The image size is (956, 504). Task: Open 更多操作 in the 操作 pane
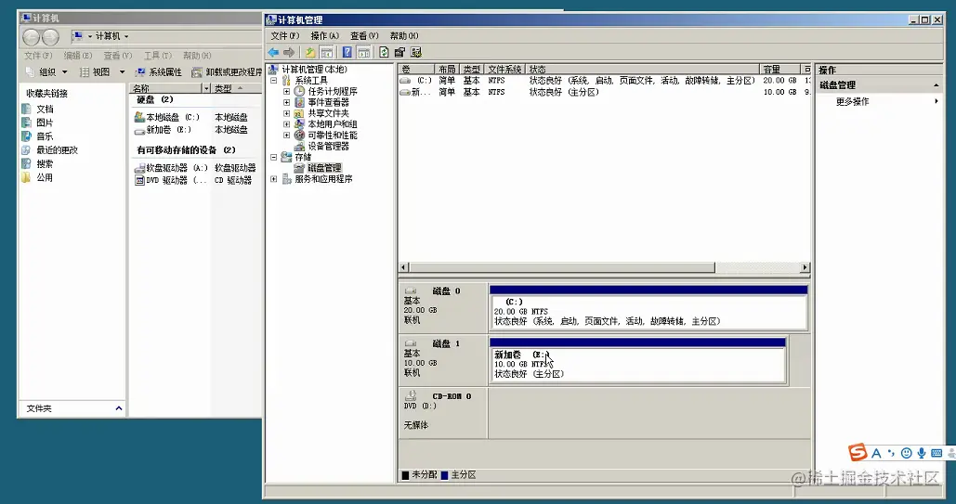click(852, 102)
